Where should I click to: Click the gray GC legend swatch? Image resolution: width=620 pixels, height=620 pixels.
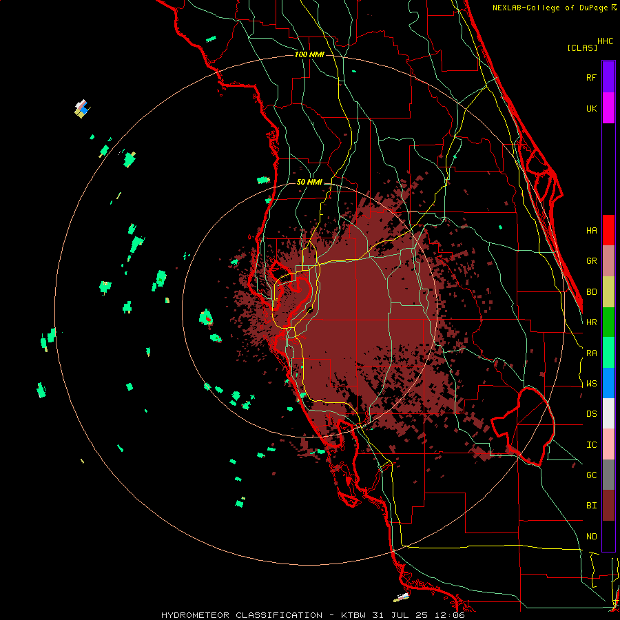608,475
